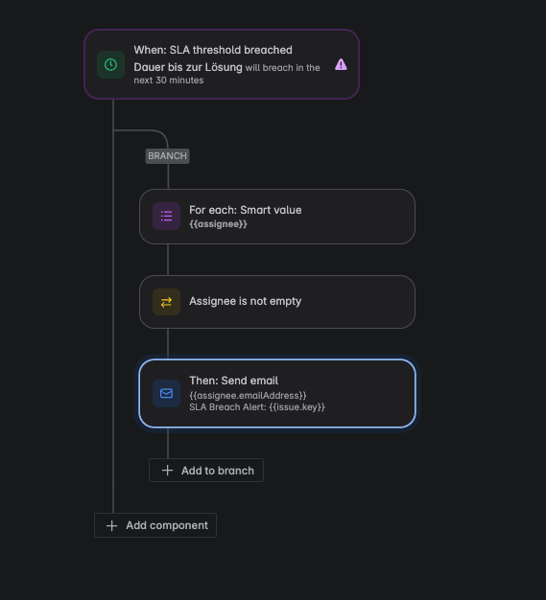Screen dimensions: 546x600
Task: Open the 'For each: Smart value' component title
Action: (x=246, y=210)
